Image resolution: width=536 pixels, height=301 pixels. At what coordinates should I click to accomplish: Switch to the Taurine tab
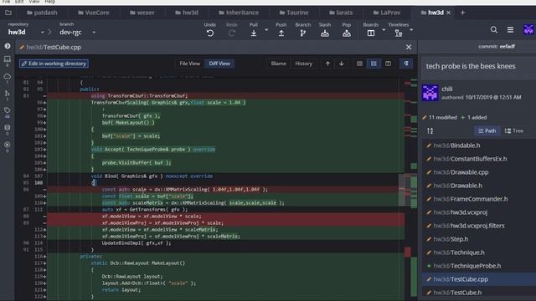(x=294, y=13)
